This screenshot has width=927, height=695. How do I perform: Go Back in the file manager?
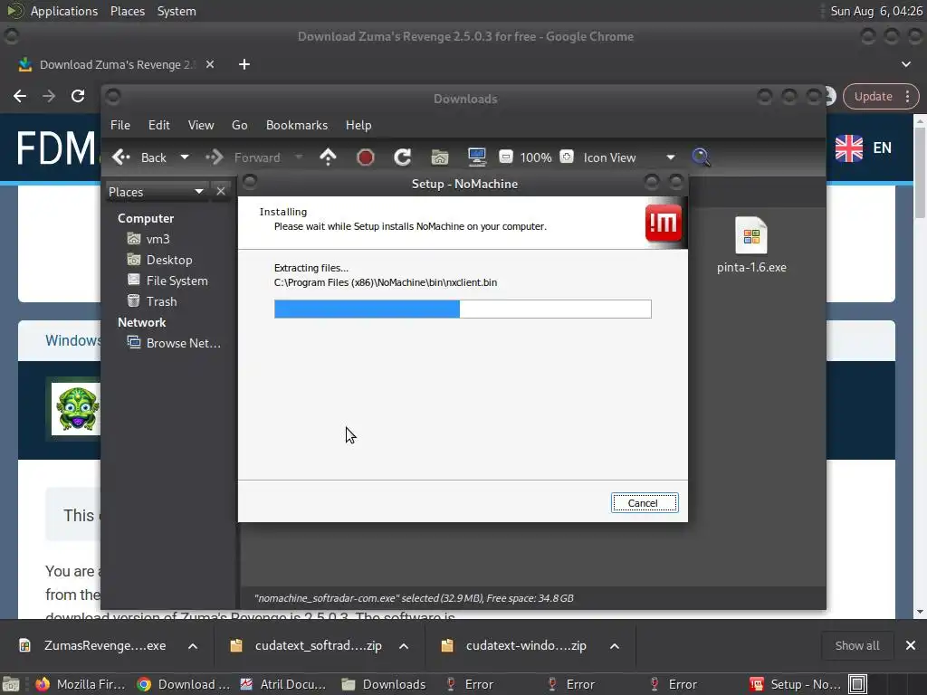pos(139,157)
